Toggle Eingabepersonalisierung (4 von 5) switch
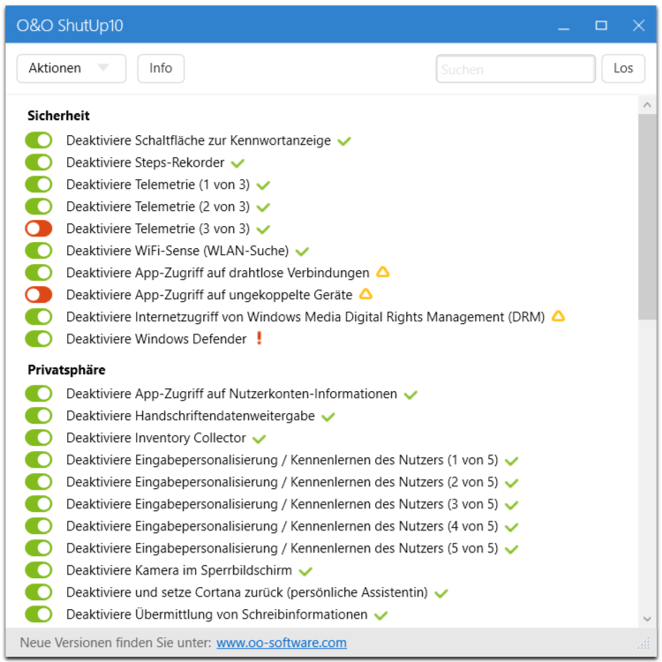Image resolution: width=662 pixels, height=662 pixels. pyautogui.click(x=39, y=526)
